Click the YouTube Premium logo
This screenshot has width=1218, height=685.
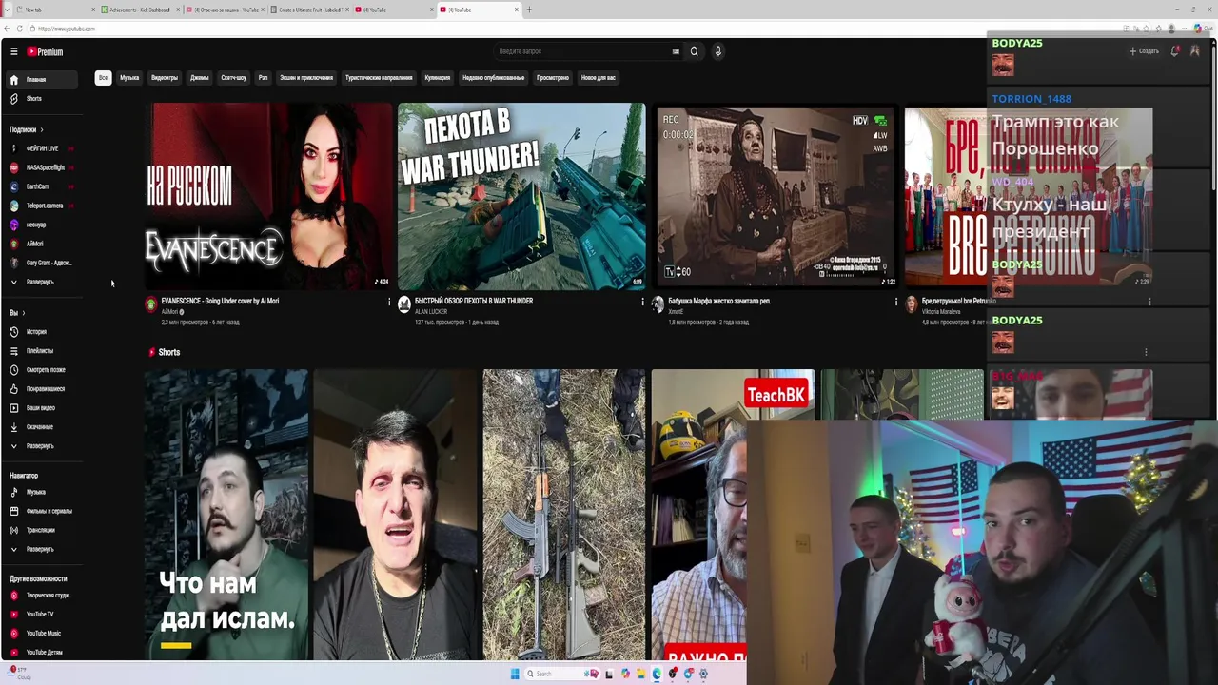coord(44,51)
